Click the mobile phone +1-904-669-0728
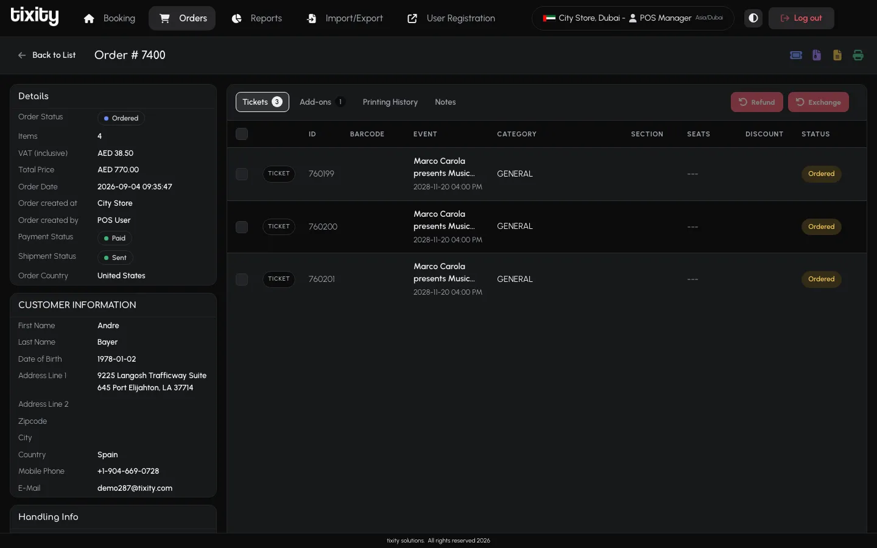 pyautogui.click(x=128, y=471)
